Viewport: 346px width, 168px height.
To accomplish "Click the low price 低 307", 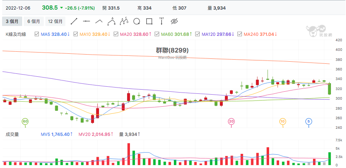I will click(x=179, y=8).
